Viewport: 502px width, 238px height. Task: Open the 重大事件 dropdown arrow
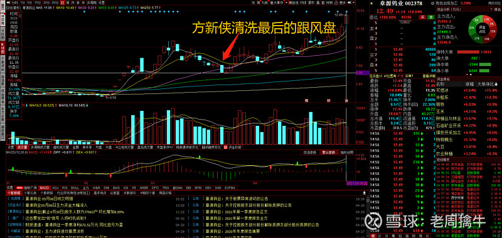pos(287,3)
